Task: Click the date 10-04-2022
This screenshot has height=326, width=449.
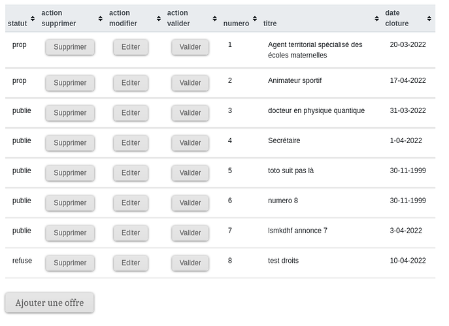Action: [407, 261]
